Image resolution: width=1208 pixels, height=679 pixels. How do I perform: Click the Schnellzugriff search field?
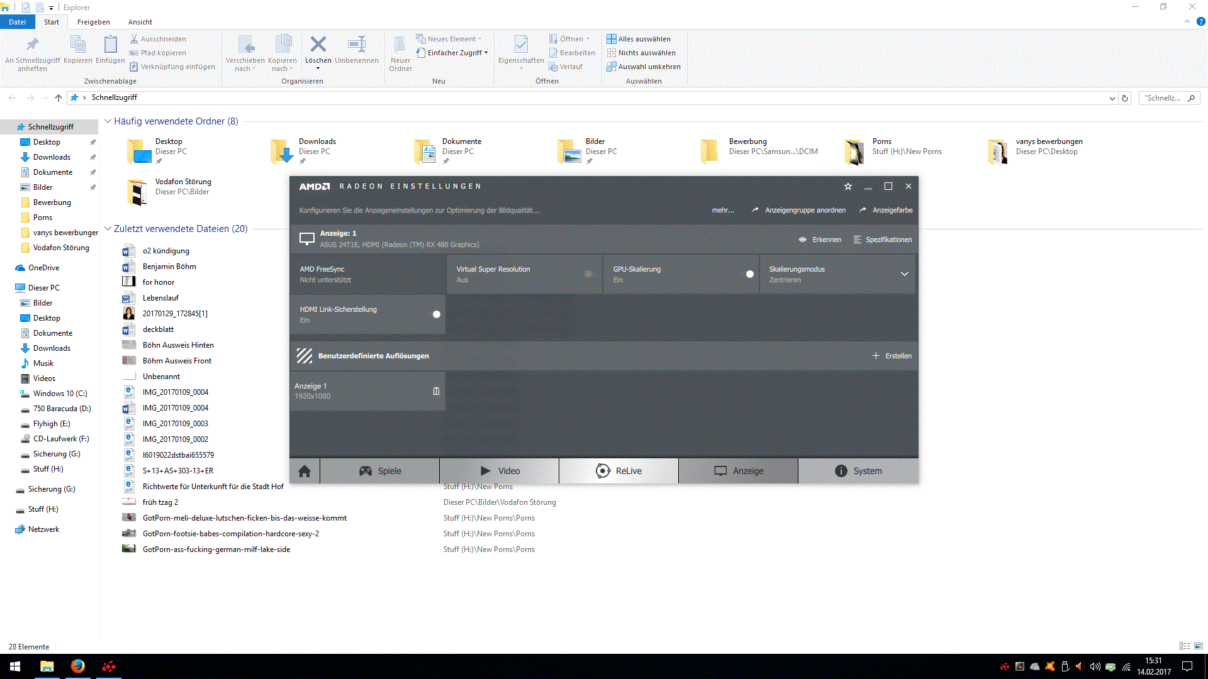point(1163,98)
